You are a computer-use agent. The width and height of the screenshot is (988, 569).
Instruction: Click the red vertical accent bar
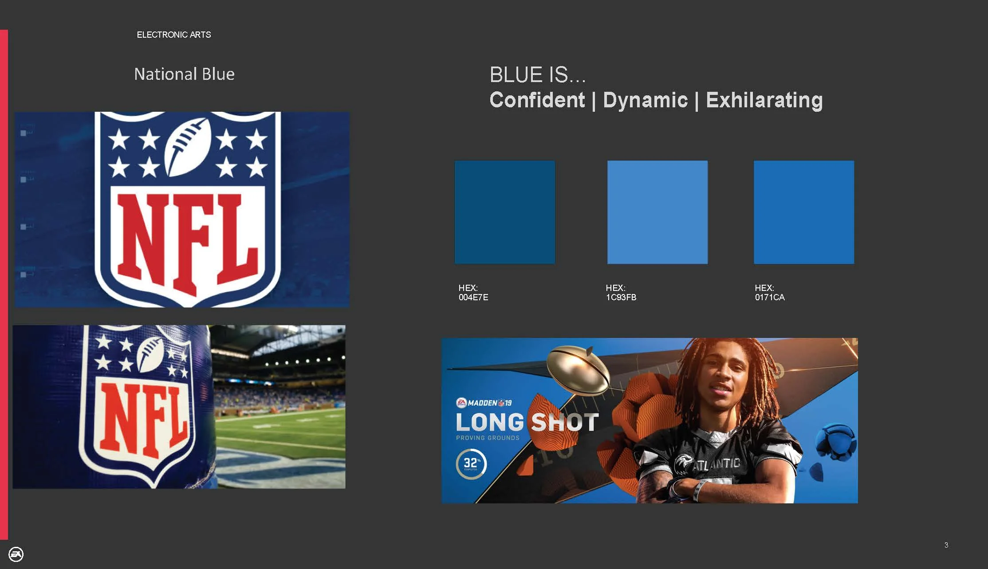point(4,284)
